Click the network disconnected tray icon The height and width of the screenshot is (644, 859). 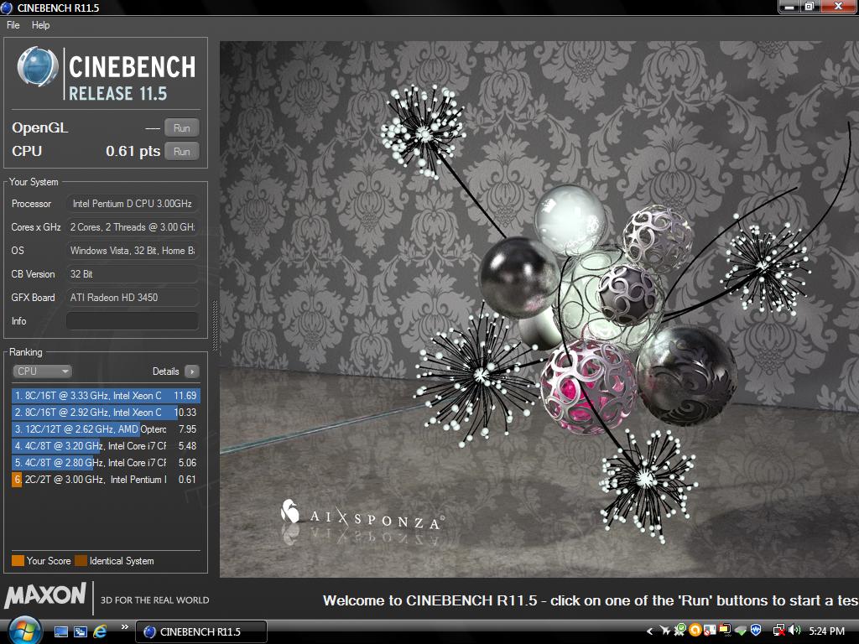(778, 631)
